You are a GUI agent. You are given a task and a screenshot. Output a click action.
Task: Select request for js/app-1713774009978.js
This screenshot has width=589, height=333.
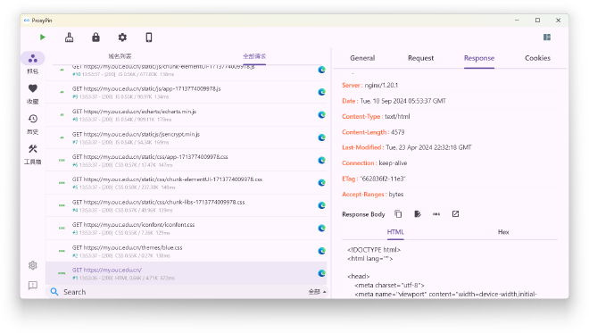pos(187,92)
